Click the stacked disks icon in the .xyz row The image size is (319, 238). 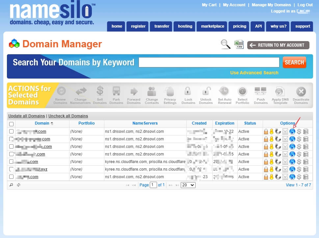(306, 169)
